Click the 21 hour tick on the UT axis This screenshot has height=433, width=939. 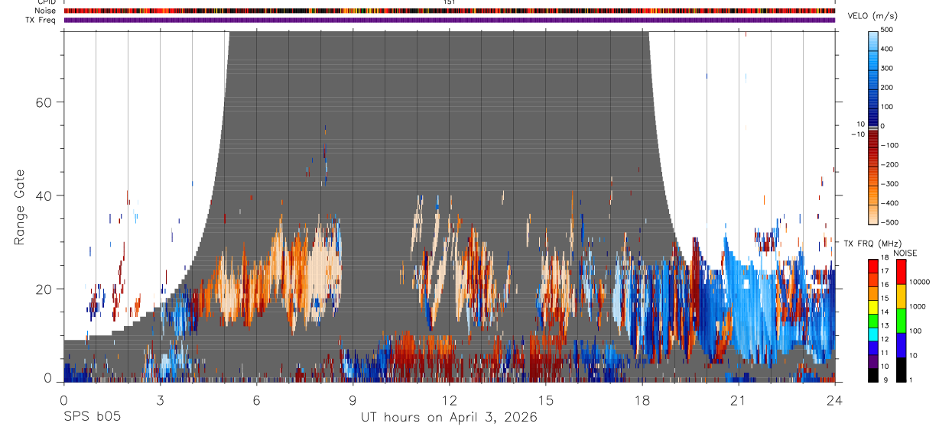pyautogui.click(x=738, y=399)
